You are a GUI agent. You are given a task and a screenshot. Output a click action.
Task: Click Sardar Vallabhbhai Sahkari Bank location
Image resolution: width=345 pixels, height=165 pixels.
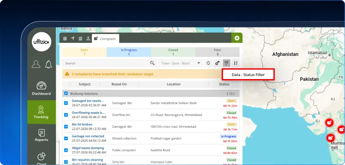(174, 103)
